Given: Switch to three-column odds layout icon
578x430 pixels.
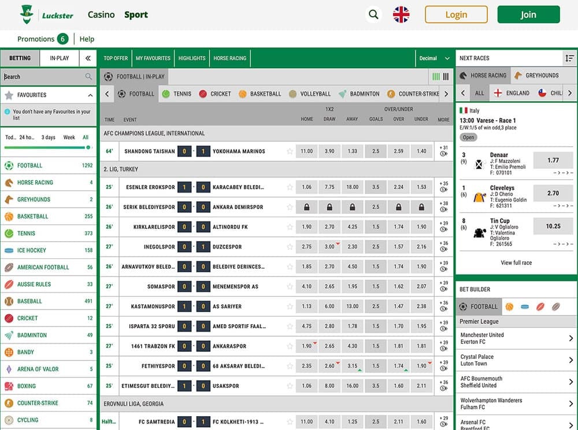Looking at the screenshot, I should [446, 77].
